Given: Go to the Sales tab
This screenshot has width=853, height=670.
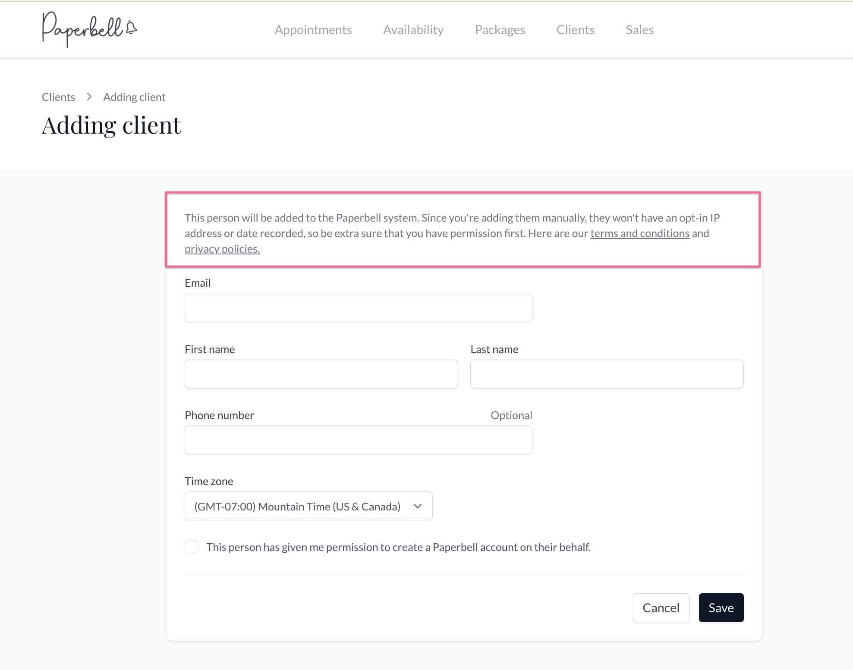Looking at the screenshot, I should point(639,29).
